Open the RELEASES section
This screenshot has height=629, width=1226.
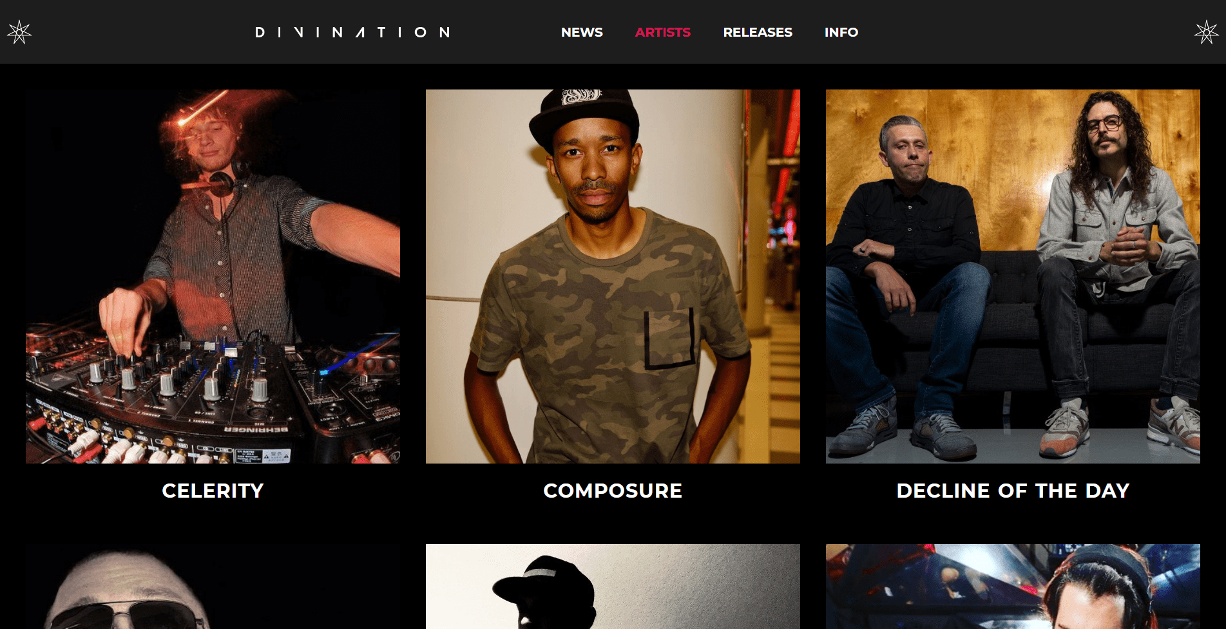coord(758,32)
